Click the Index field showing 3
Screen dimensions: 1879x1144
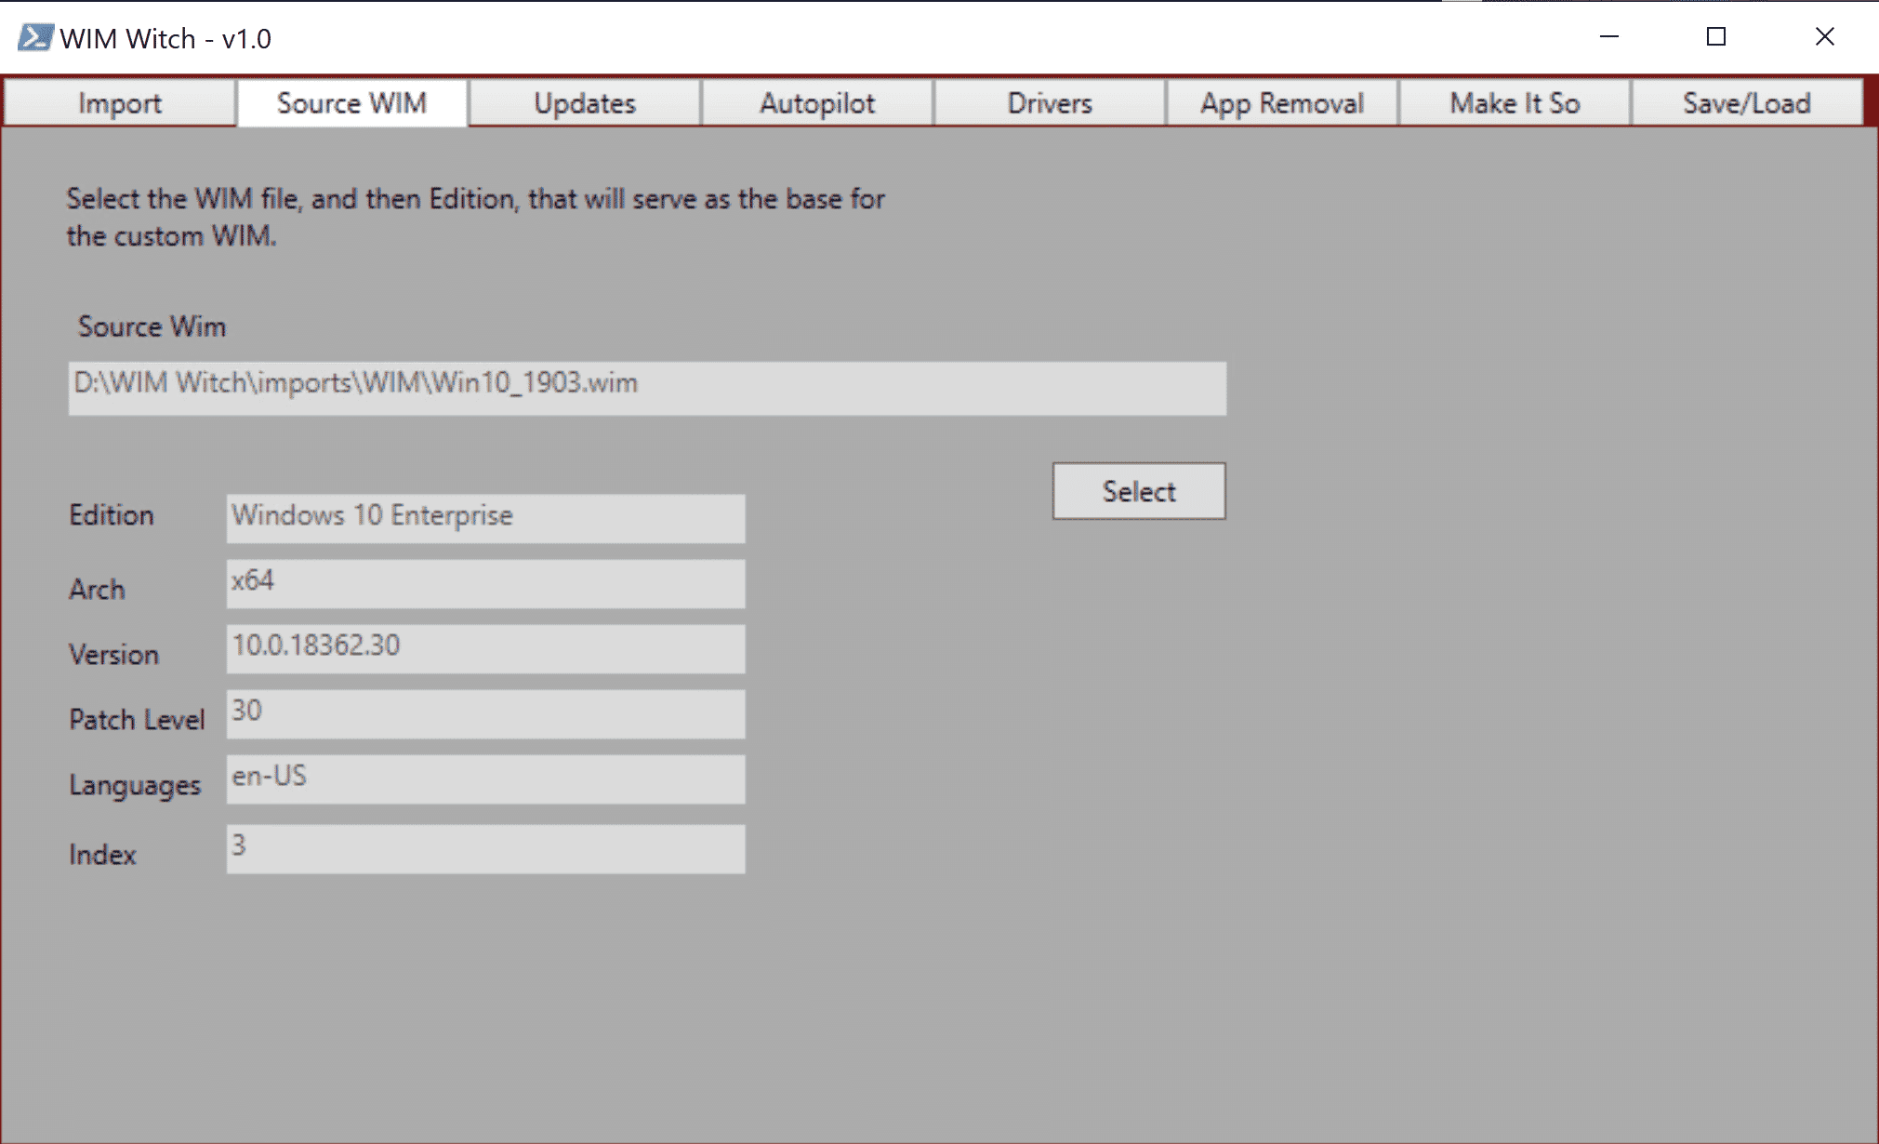click(485, 849)
